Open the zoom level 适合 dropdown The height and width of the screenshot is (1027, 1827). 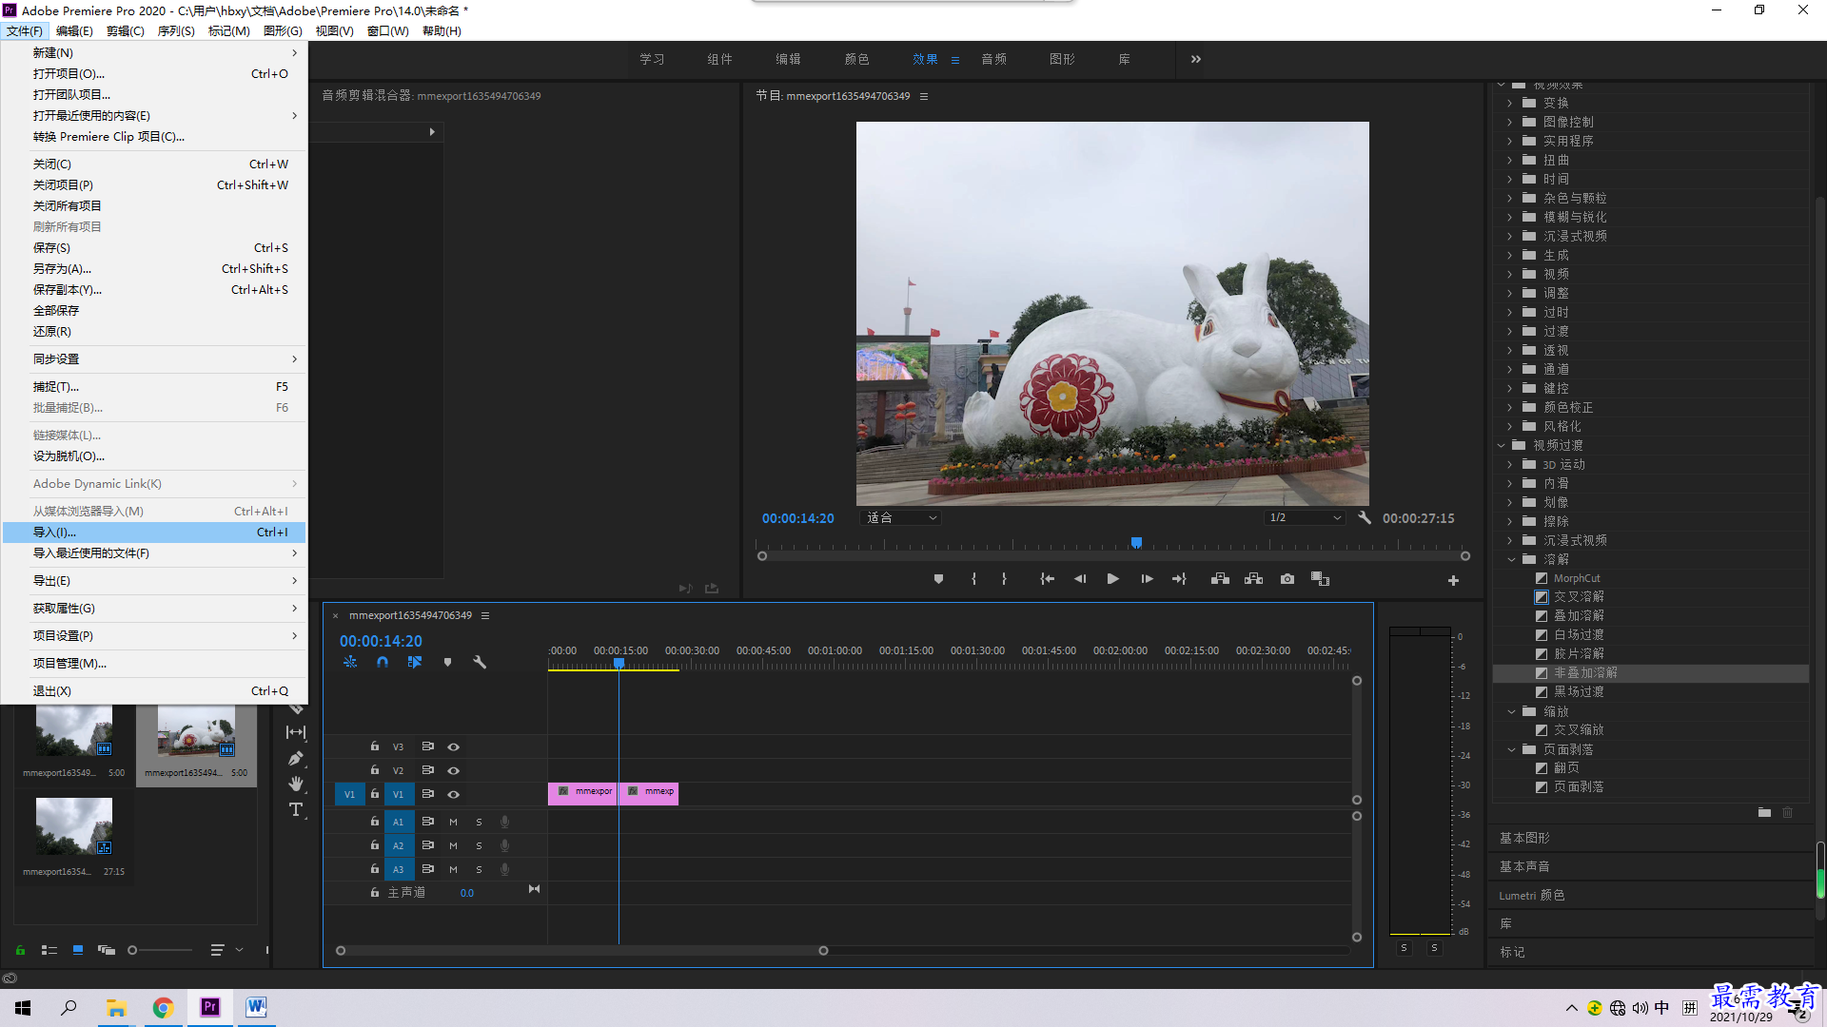[902, 518]
